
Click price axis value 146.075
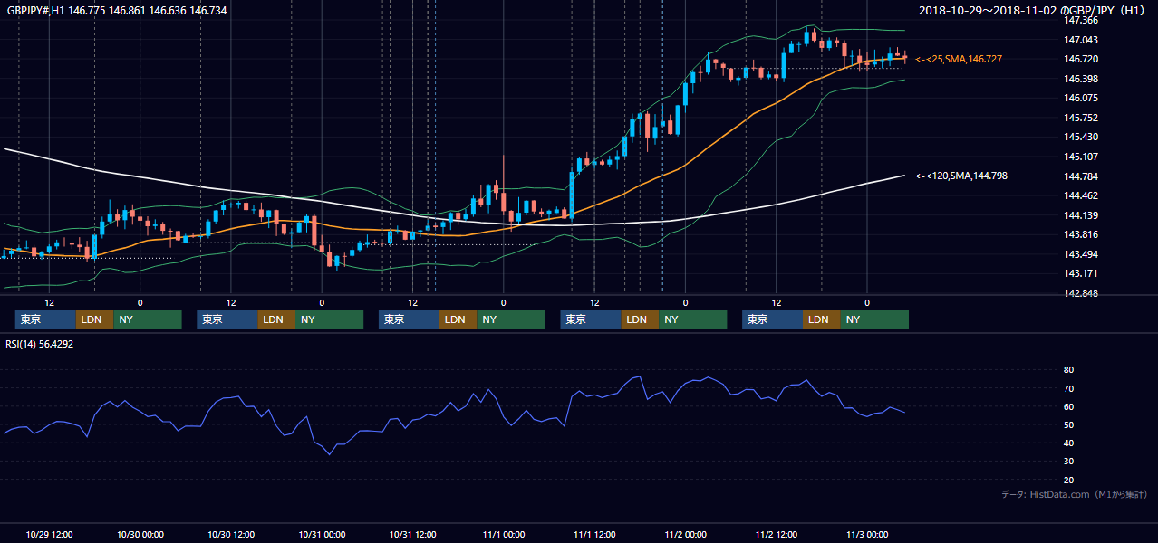point(1081,98)
